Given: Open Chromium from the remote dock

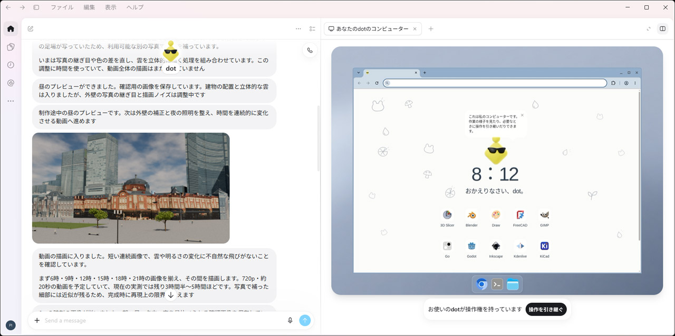Looking at the screenshot, I should 481,284.
